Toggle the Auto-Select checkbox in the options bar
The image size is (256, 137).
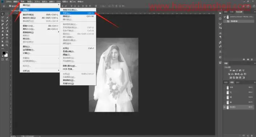pyautogui.click(x=10, y=6)
